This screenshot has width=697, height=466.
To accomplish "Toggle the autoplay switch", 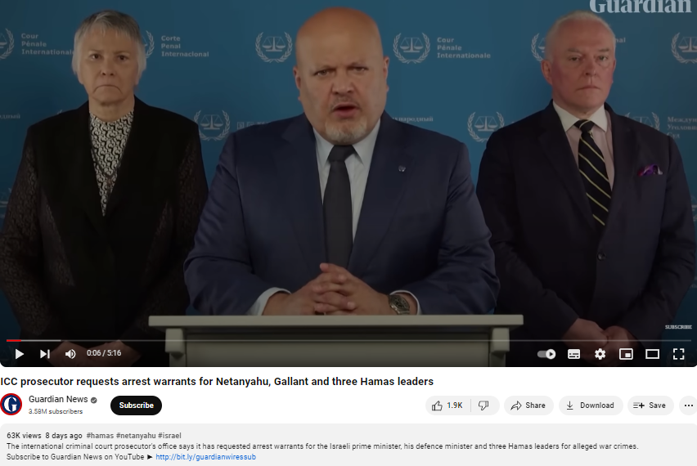I will [546, 354].
